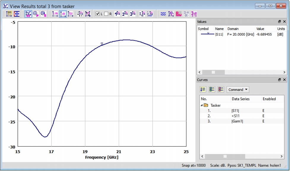Select curve row 3 |Gam1|
This screenshot has height=171, width=290.
tap(242, 121)
